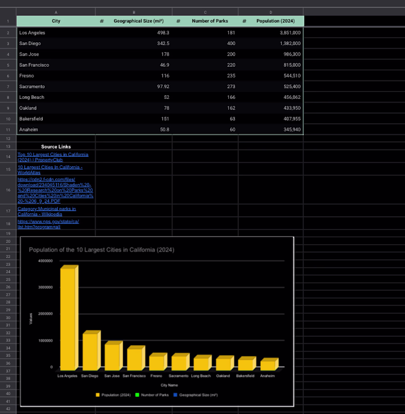405x414 pixels.
Task: Click the 'Bakersfield' cell
Action: pos(56,119)
